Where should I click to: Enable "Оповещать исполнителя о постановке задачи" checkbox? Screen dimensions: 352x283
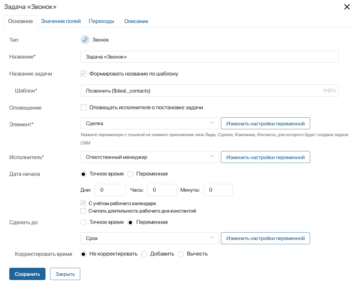point(84,107)
